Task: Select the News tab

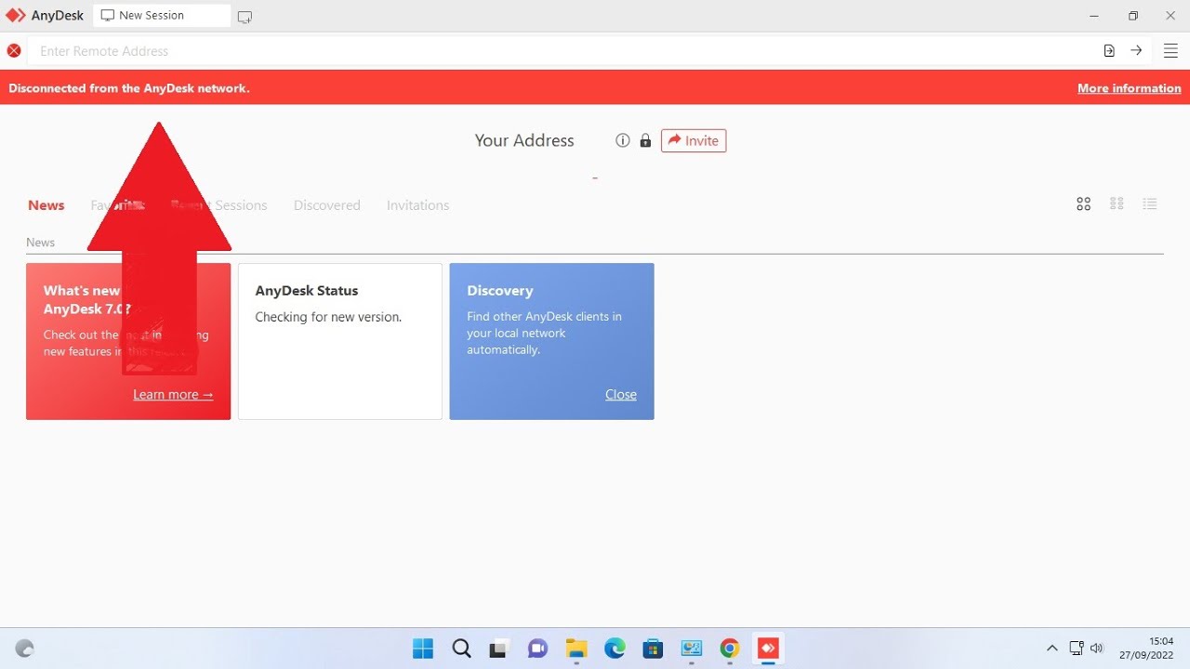Action: pyautogui.click(x=46, y=205)
